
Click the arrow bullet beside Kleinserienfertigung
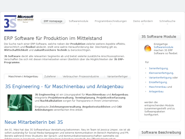tap(146, 73)
